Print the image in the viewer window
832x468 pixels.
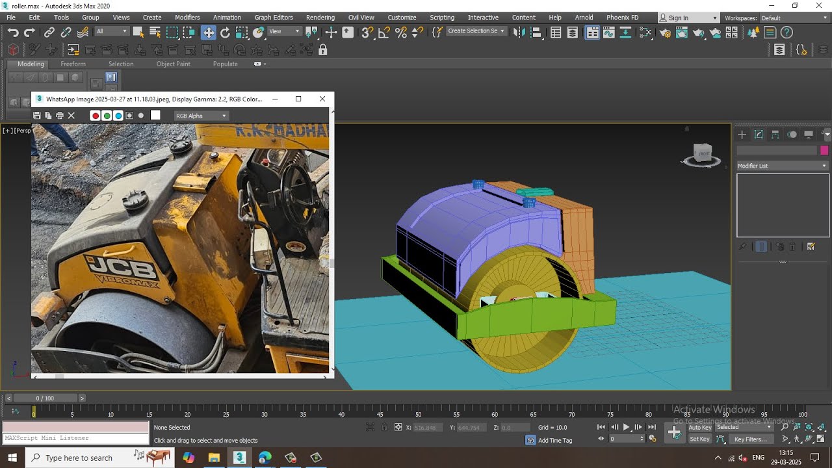[60, 116]
